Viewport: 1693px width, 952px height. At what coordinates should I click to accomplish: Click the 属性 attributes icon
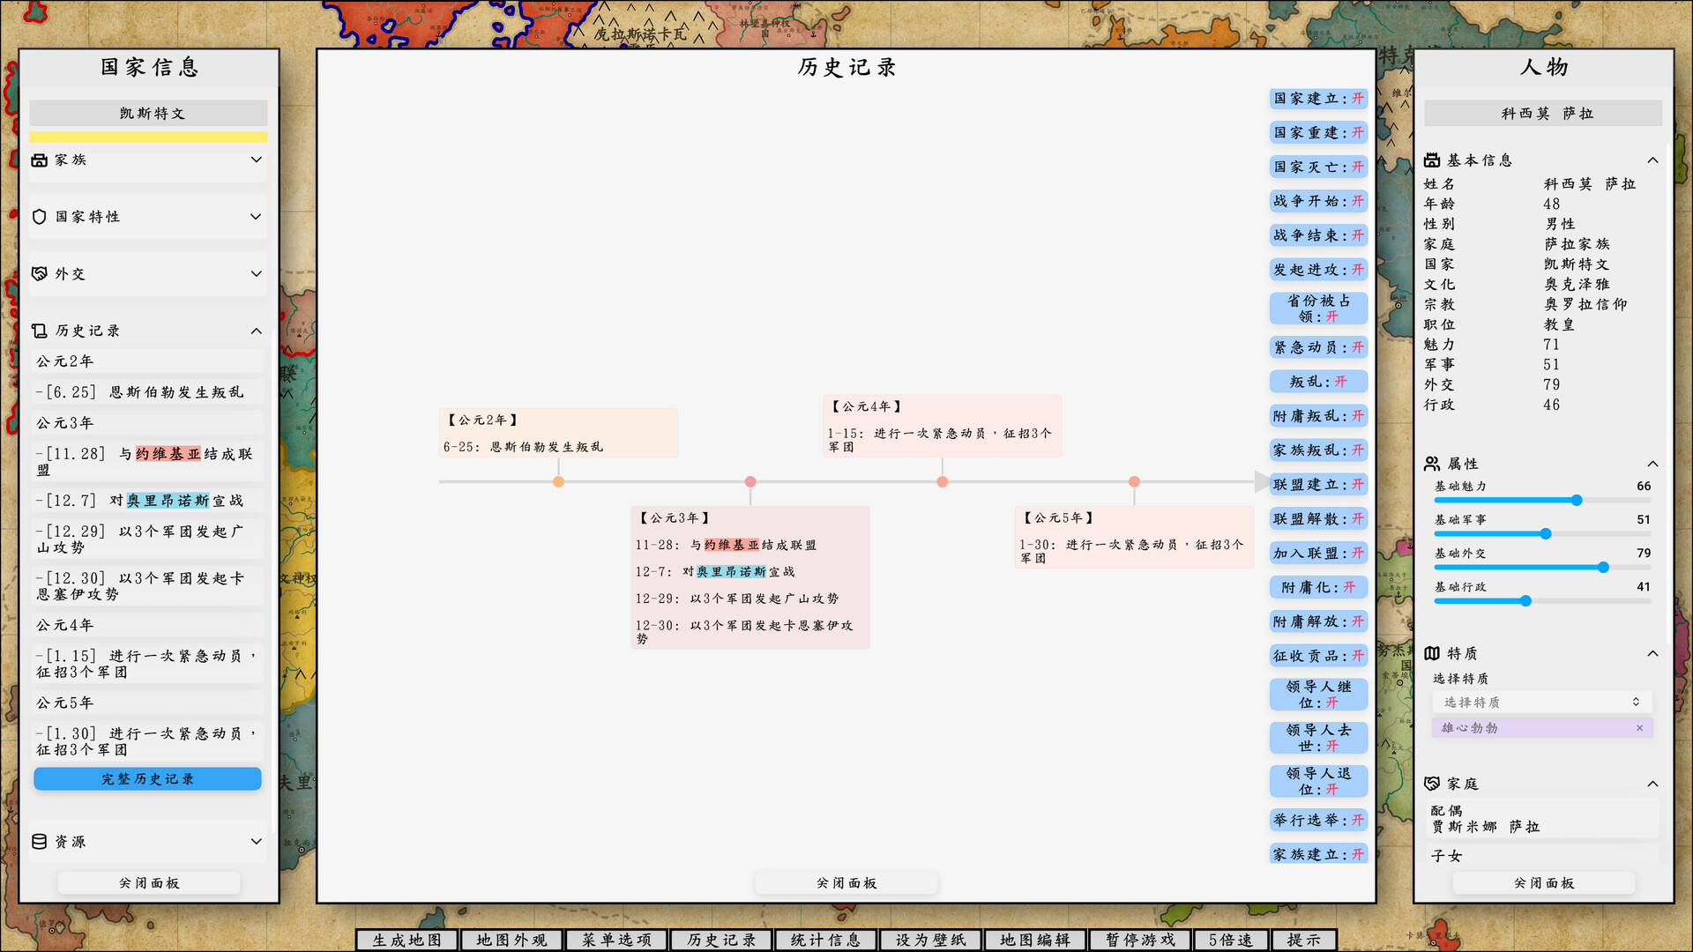1433,463
